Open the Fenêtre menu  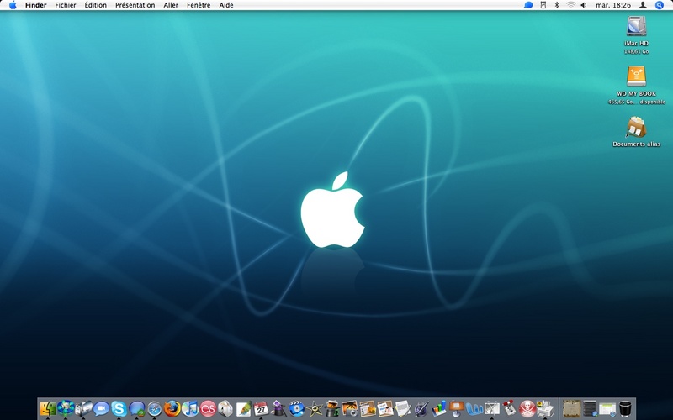coord(199,5)
